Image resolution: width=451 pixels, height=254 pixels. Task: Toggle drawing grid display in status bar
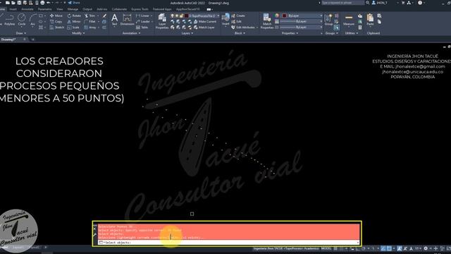tap(335, 248)
